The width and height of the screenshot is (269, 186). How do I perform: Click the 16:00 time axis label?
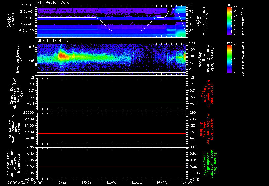pos(186,183)
